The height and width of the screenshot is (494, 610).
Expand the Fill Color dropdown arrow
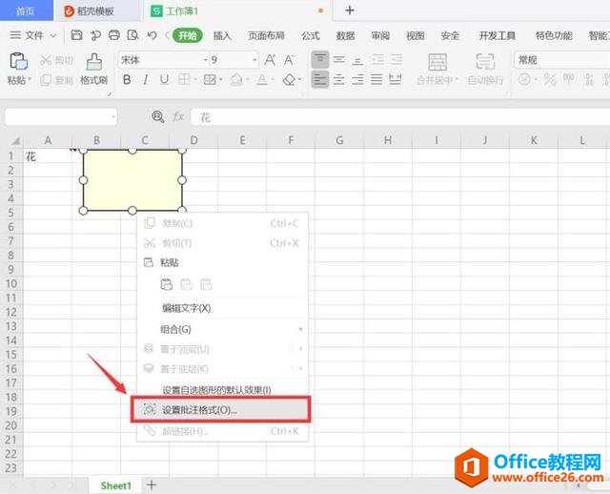pos(247,80)
